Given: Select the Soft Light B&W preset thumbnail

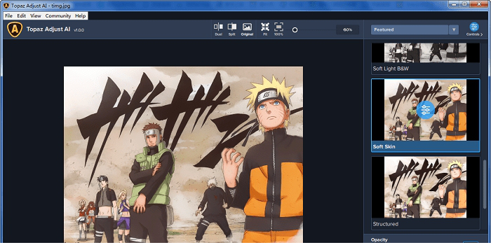Looking at the screenshot, I should point(425,52).
